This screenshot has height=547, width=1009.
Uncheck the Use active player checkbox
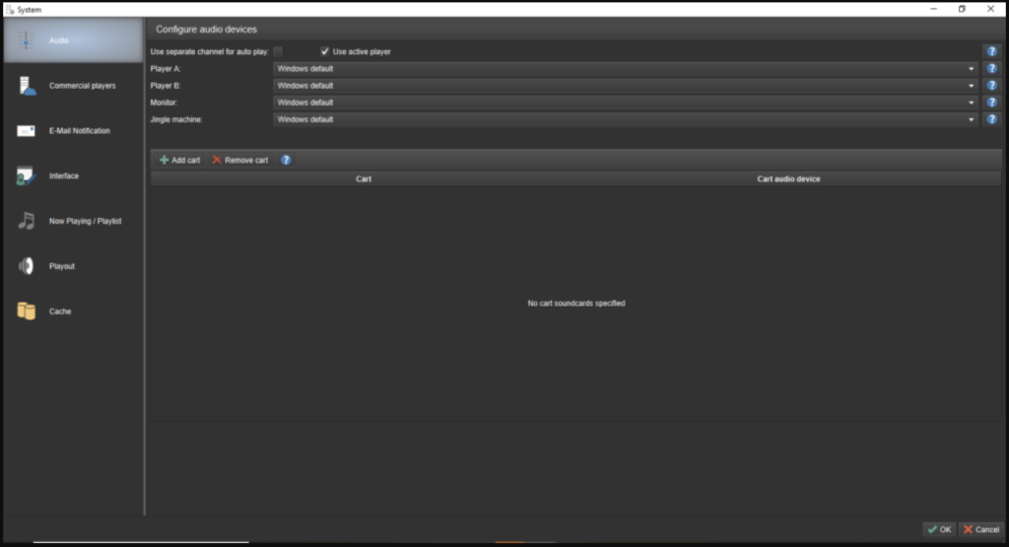[324, 51]
